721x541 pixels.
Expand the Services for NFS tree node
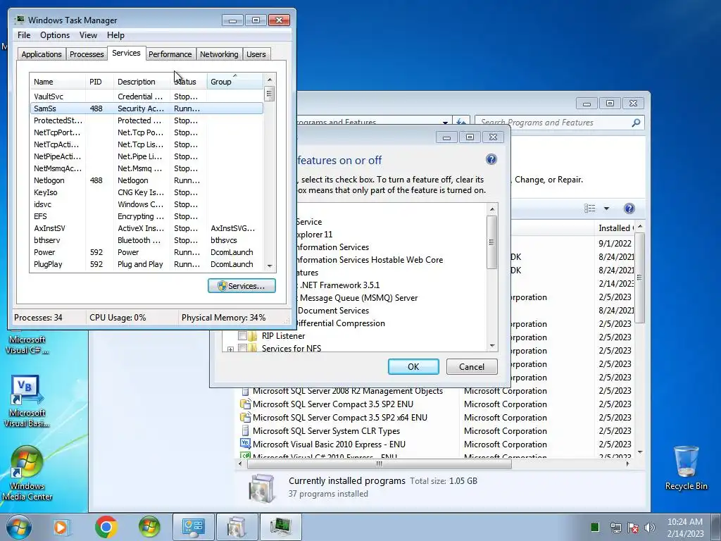(230, 349)
